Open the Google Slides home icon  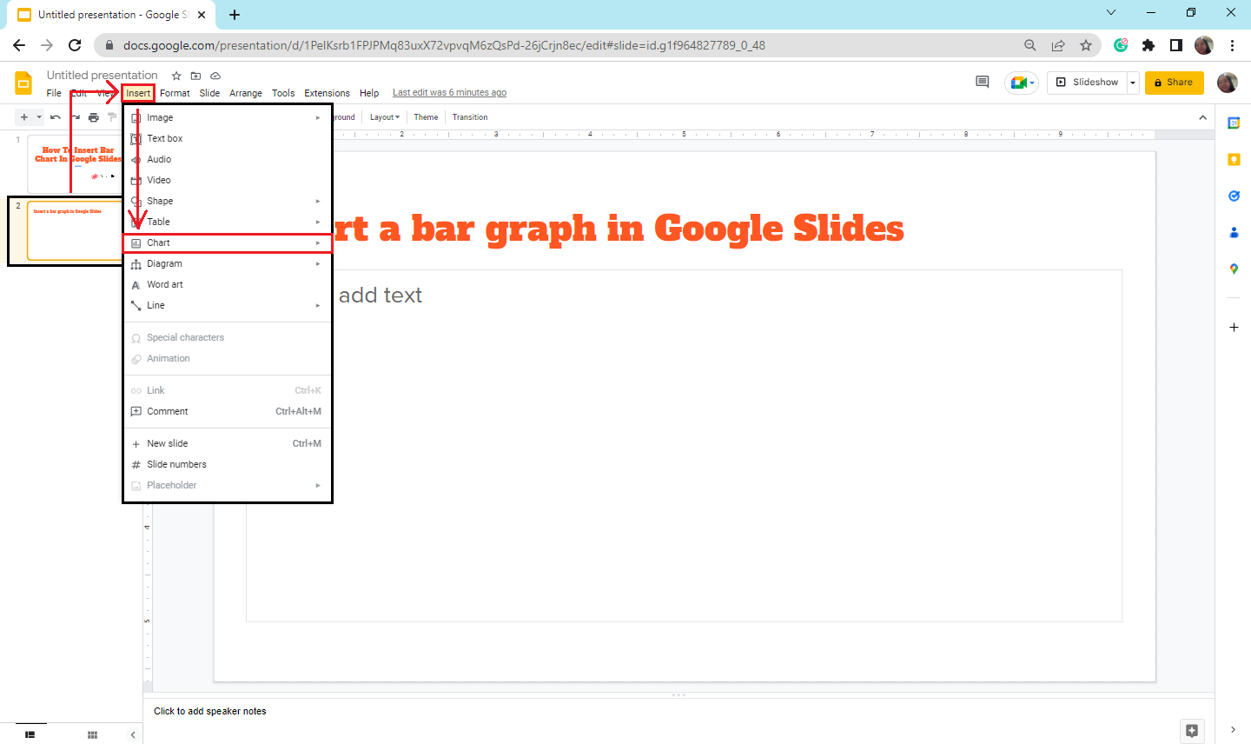pyautogui.click(x=23, y=83)
